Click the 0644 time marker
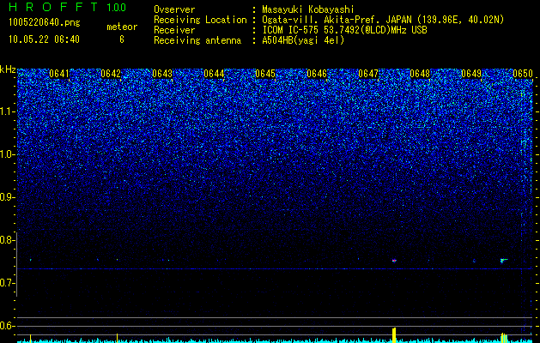The width and height of the screenshot is (540, 343). pyautogui.click(x=214, y=74)
